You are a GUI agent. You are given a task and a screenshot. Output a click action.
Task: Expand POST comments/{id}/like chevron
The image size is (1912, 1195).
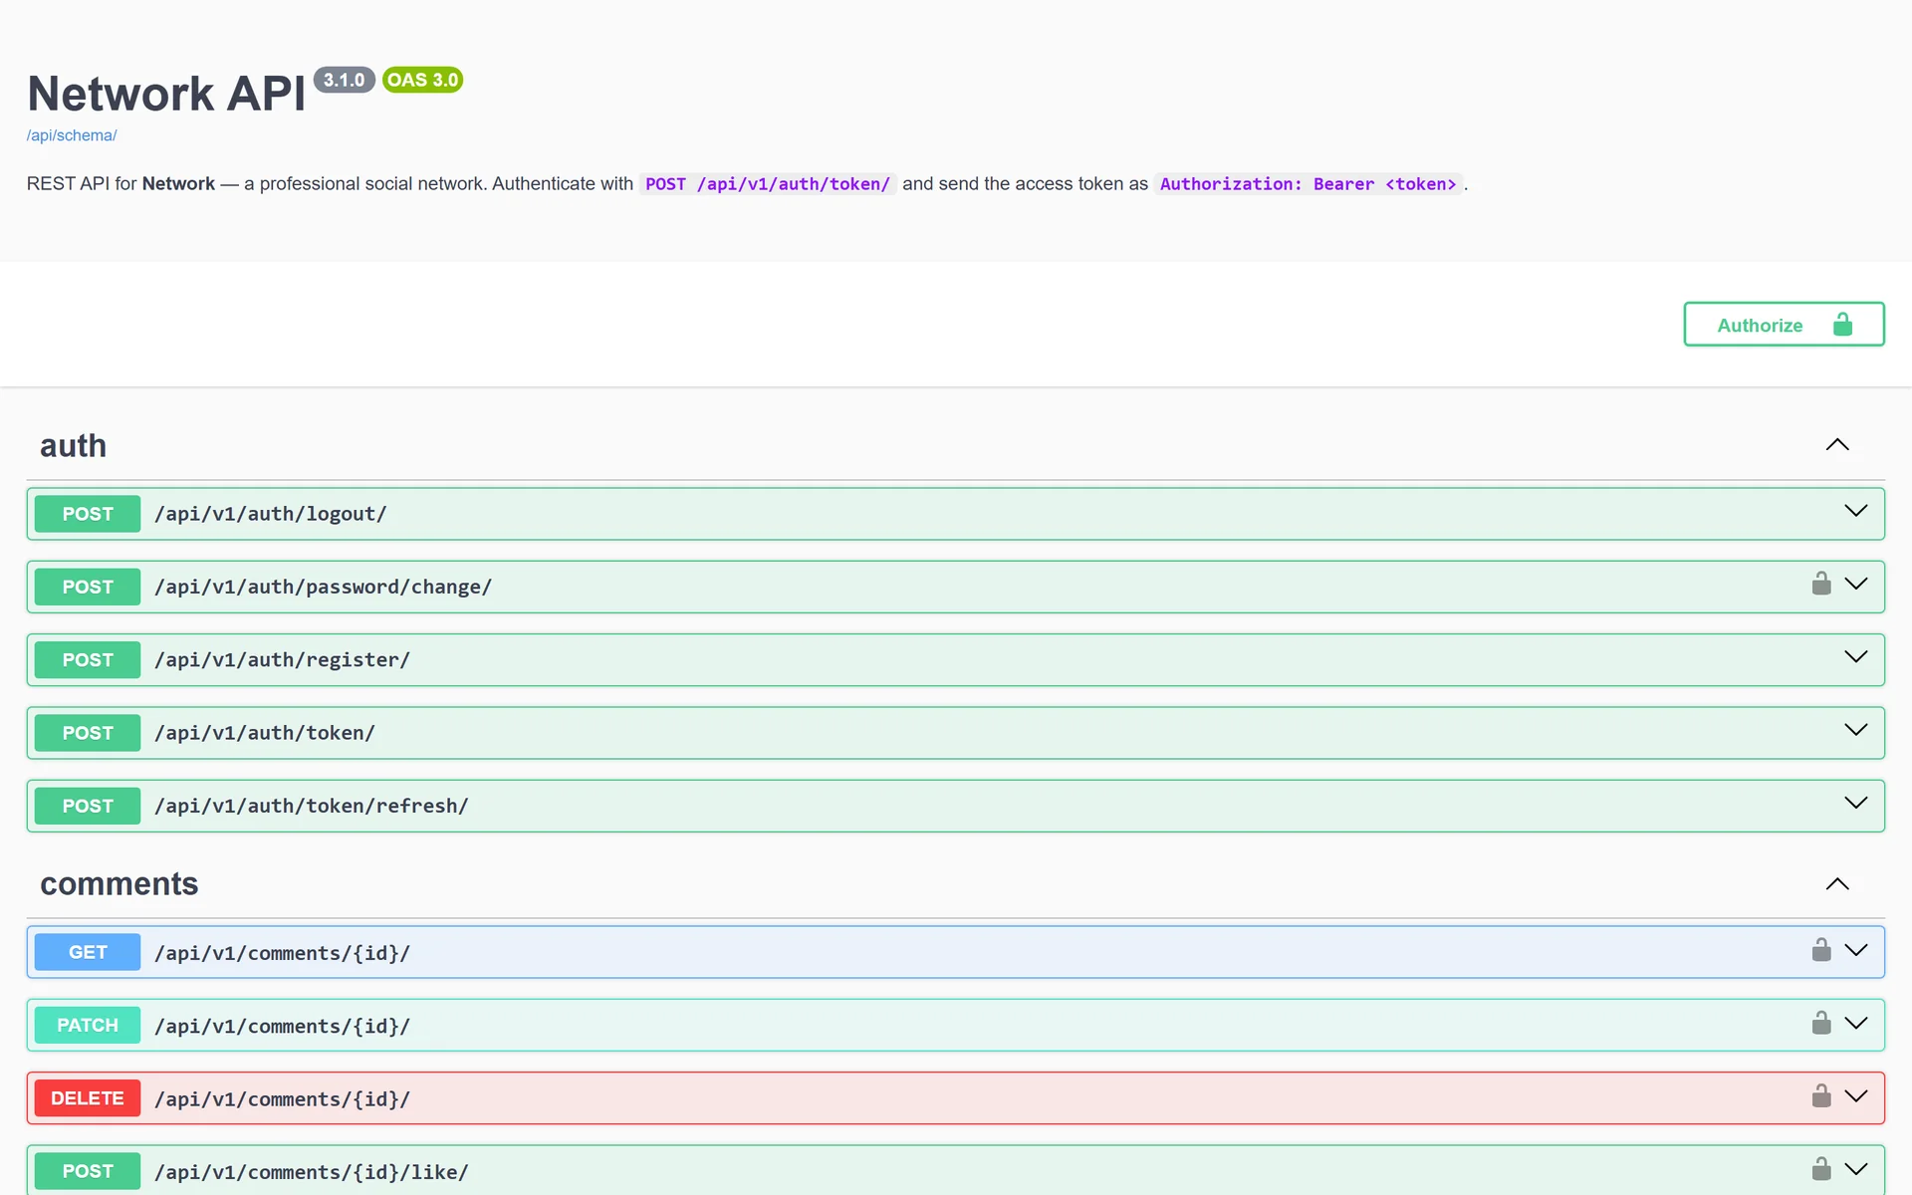1855,1169
